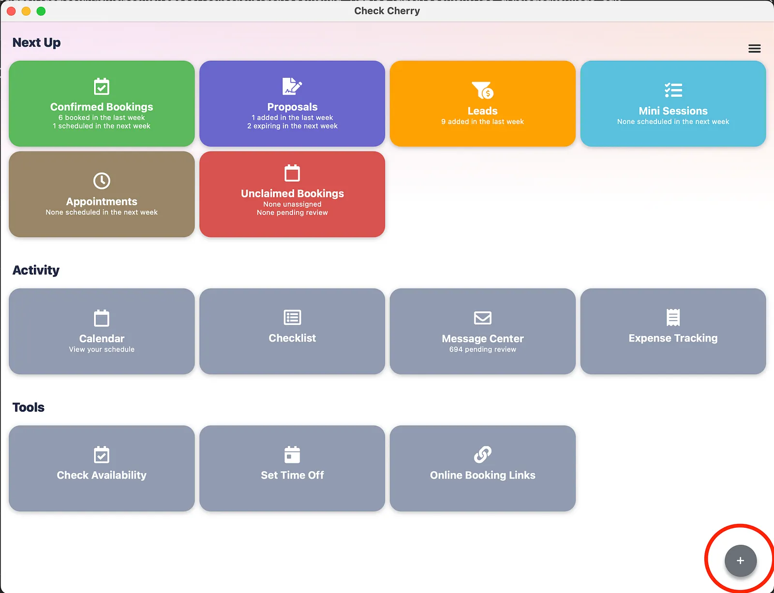
Task: Click "6 booked in the last week" text
Action: [102, 117]
